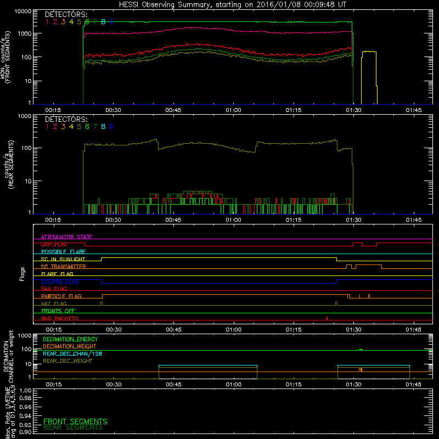Click 01:30 time tick under rear segments plot

(353, 220)
